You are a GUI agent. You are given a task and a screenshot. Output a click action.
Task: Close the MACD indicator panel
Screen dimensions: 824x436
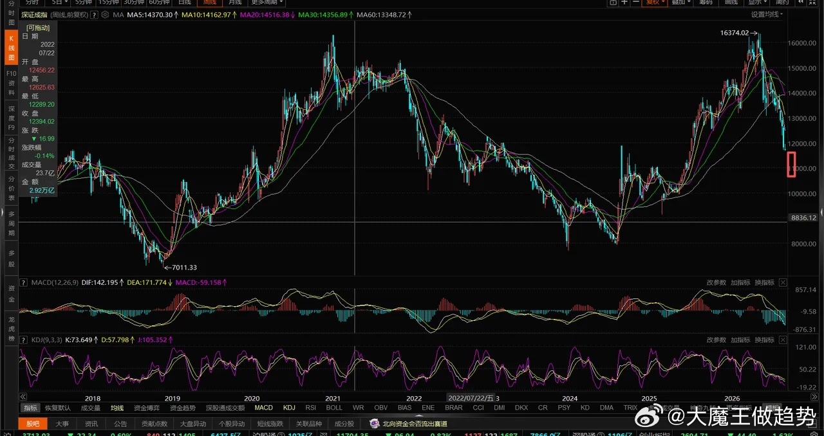[783, 282]
